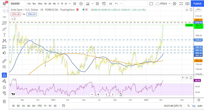Open the Alert clock icon

104,4
